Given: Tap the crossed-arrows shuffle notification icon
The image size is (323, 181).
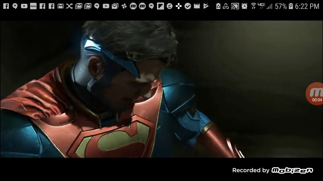Looking at the screenshot, I should click(69, 6).
